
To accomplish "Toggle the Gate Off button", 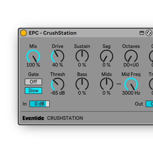I will tap(33, 82).
